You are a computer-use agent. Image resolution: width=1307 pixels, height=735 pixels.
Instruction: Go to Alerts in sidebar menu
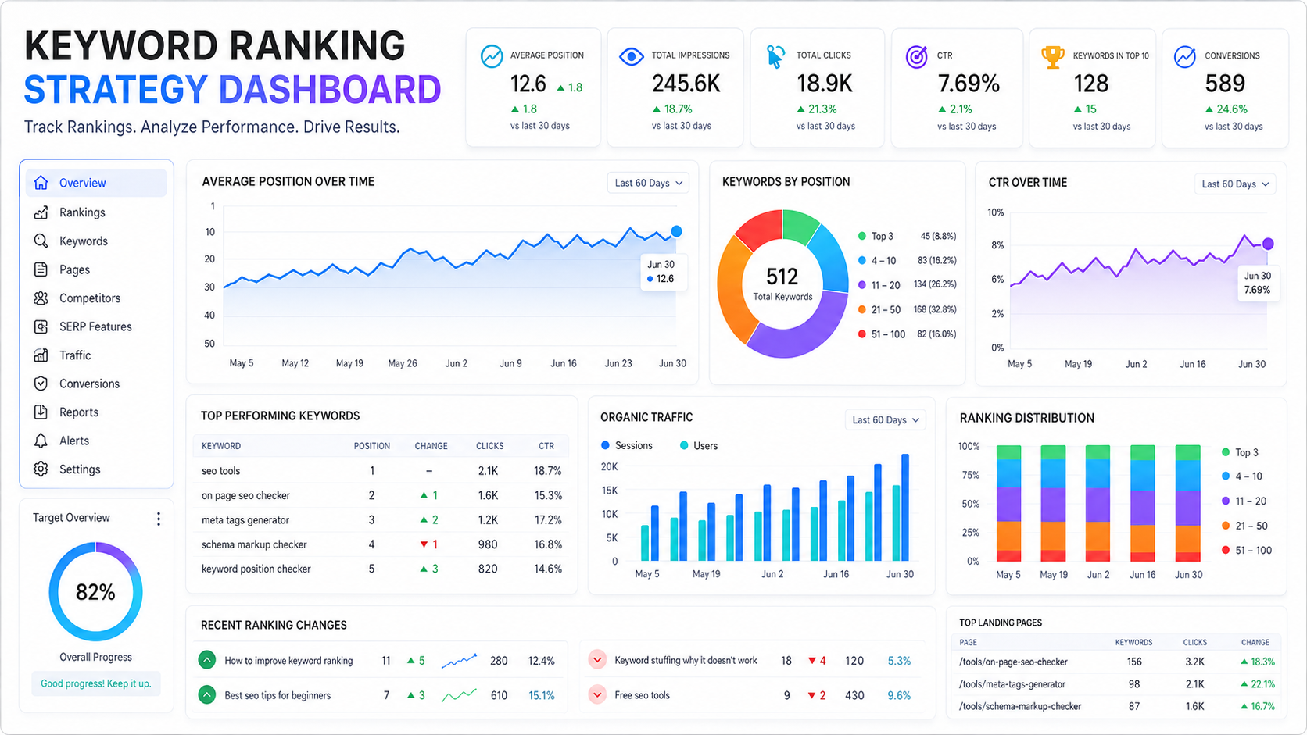coord(74,441)
